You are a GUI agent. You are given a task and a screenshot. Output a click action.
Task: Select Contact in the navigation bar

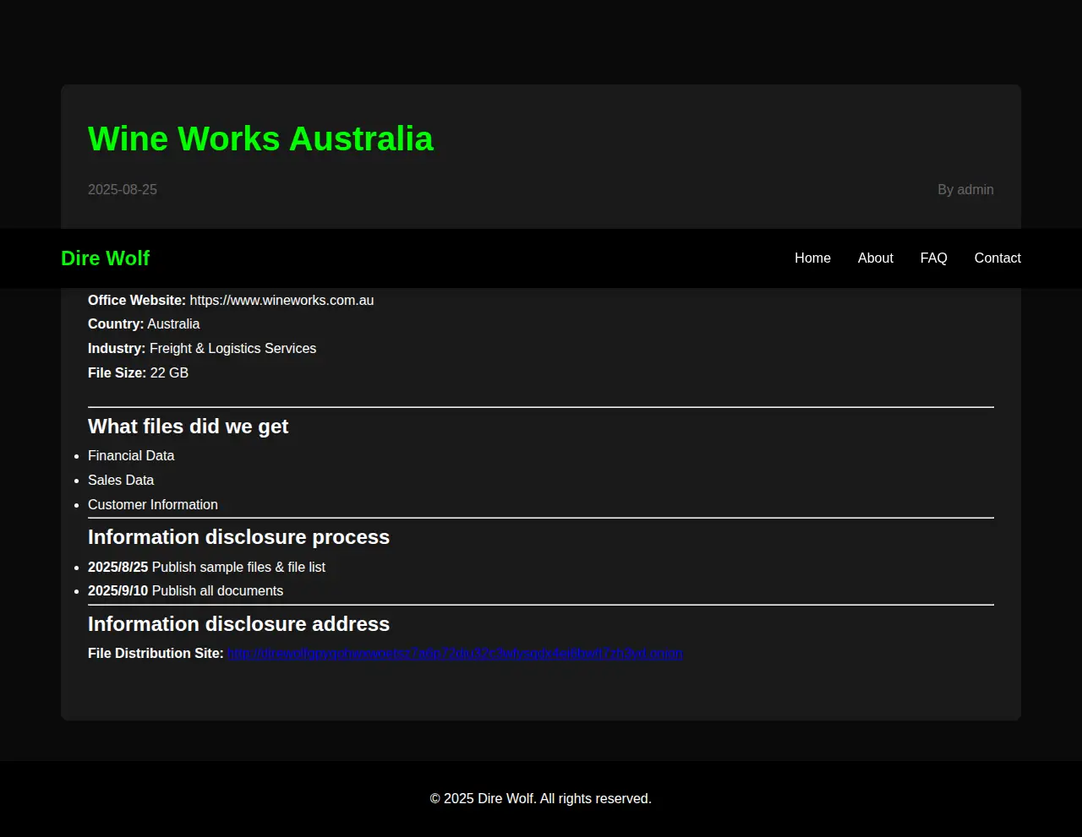point(997,258)
